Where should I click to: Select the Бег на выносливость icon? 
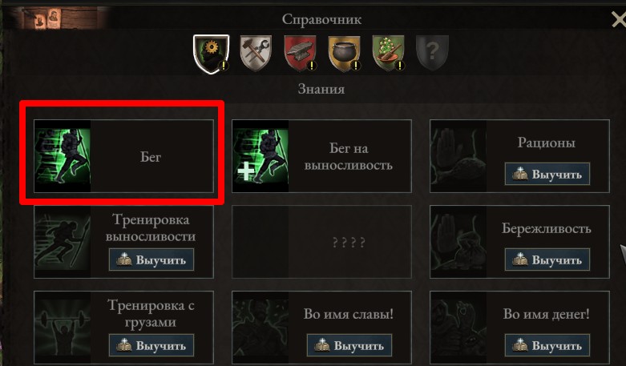pos(260,156)
